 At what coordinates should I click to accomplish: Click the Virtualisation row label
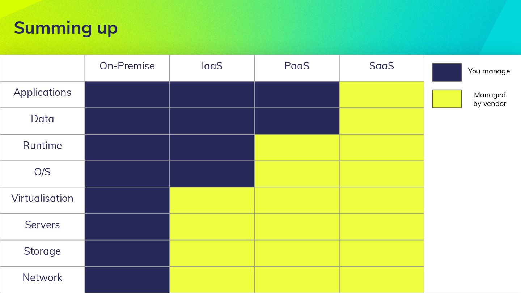pyautogui.click(x=42, y=198)
